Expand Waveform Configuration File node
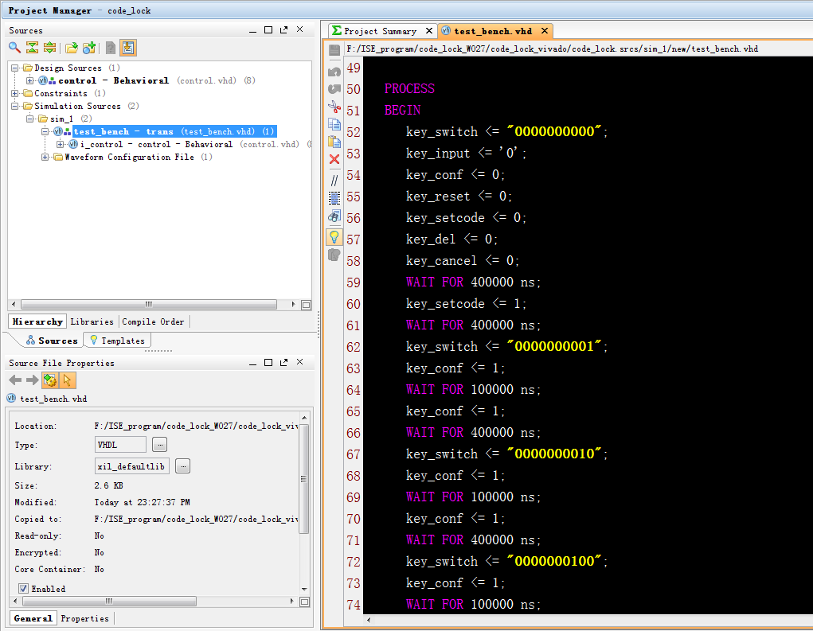The image size is (813, 631). [x=45, y=158]
